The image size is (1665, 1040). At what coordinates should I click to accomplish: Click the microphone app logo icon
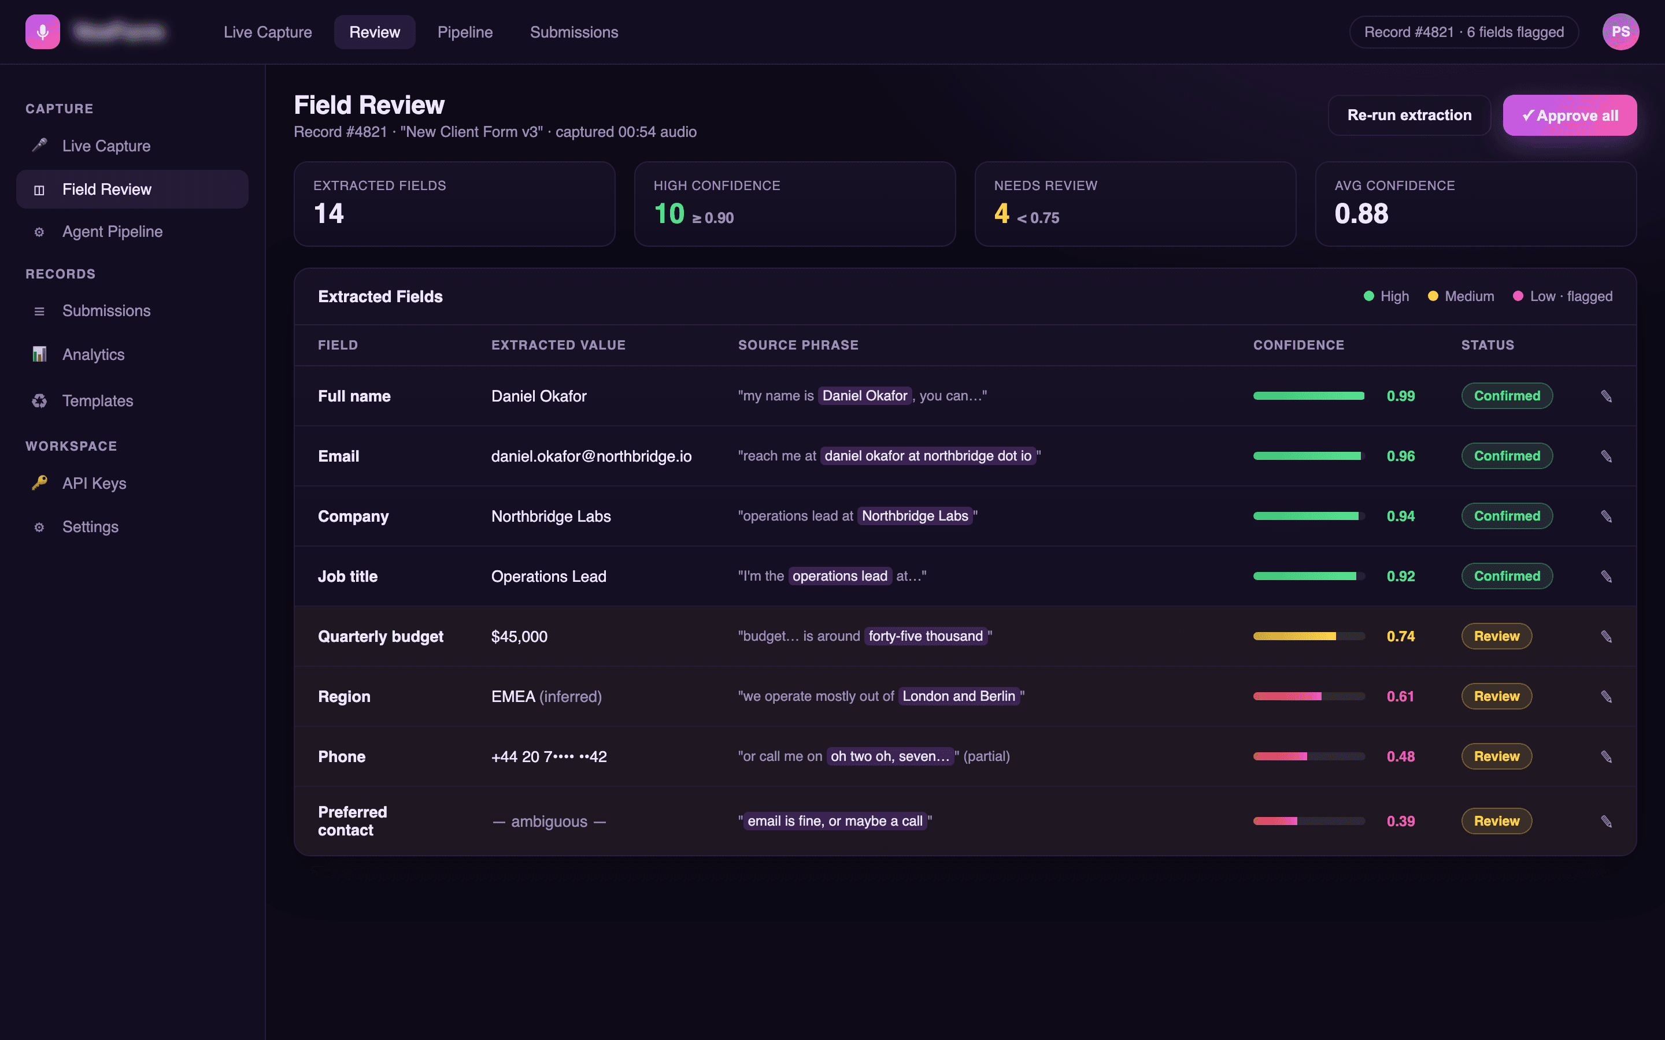(43, 32)
